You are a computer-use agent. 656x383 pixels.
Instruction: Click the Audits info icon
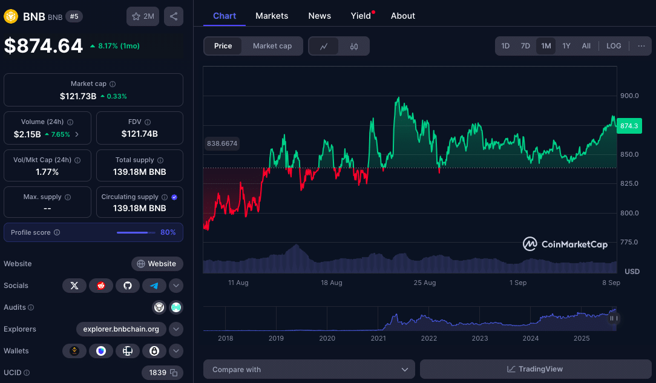coord(31,307)
